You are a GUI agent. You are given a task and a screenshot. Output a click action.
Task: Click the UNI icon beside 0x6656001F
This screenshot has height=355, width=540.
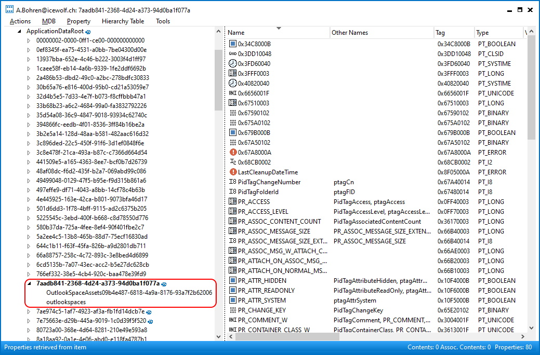[x=233, y=93]
